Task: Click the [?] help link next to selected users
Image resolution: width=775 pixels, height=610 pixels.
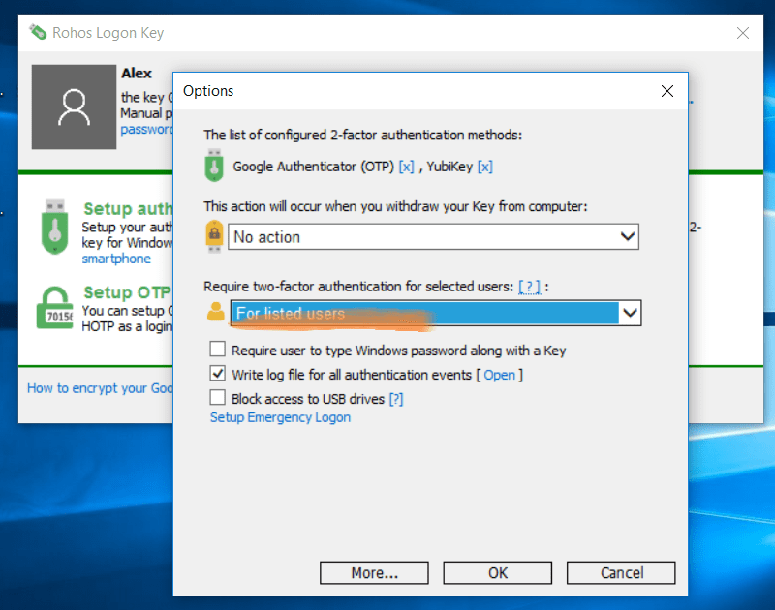Action: (531, 286)
